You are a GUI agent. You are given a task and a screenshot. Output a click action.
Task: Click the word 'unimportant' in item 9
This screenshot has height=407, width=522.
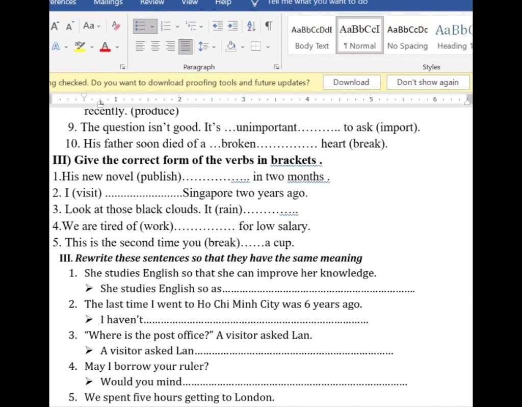click(266, 128)
